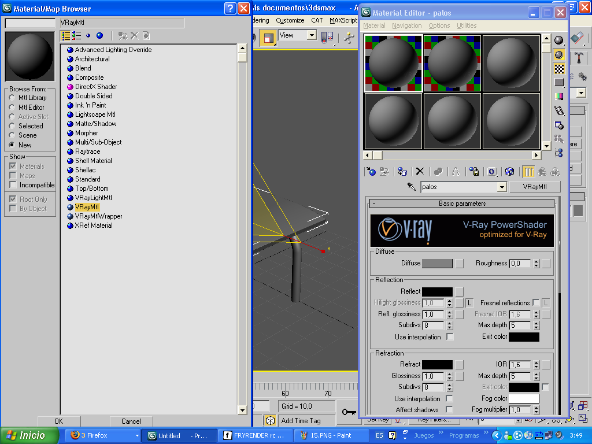Click Go Forward to Sibling icon
Viewport: 592px width, 444px height.
[555, 172]
